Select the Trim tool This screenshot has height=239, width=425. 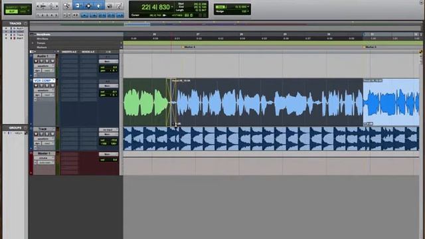[78, 6]
